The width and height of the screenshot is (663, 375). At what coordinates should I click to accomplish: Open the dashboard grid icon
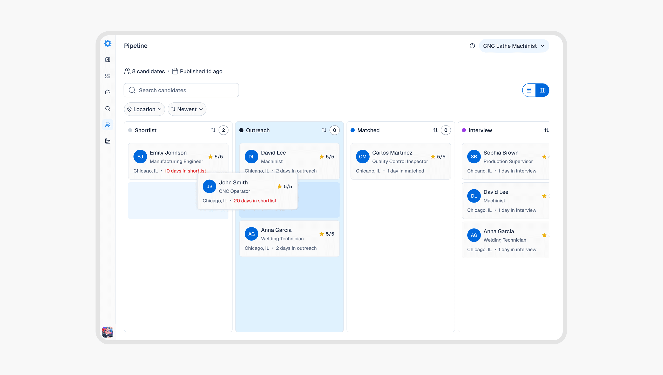[x=108, y=76]
